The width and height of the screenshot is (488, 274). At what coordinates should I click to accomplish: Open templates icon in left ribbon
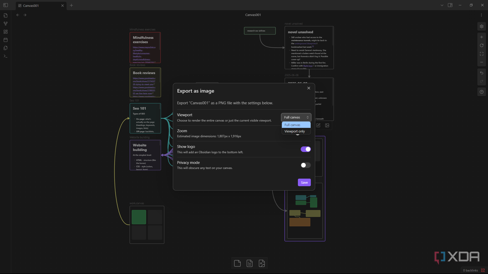click(x=6, y=48)
